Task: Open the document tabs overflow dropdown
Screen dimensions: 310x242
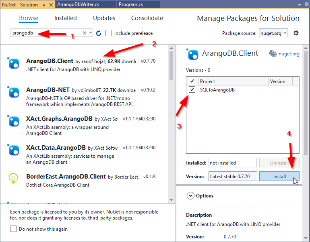Action: point(300,4)
